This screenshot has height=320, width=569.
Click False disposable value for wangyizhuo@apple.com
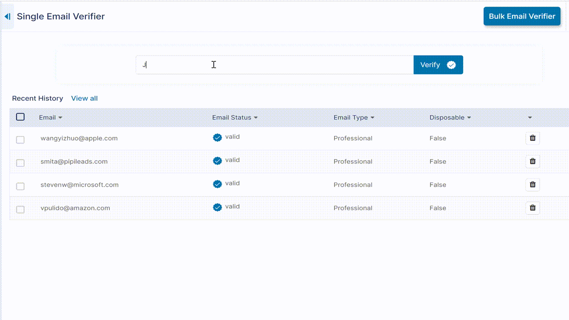pyautogui.click(x=438, y=138)
